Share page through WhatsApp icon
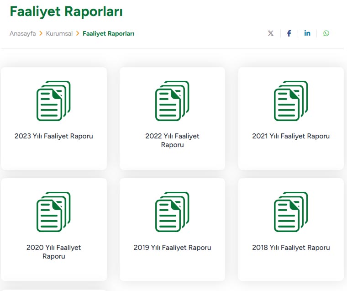347x291 pixels. pos(326,33)
